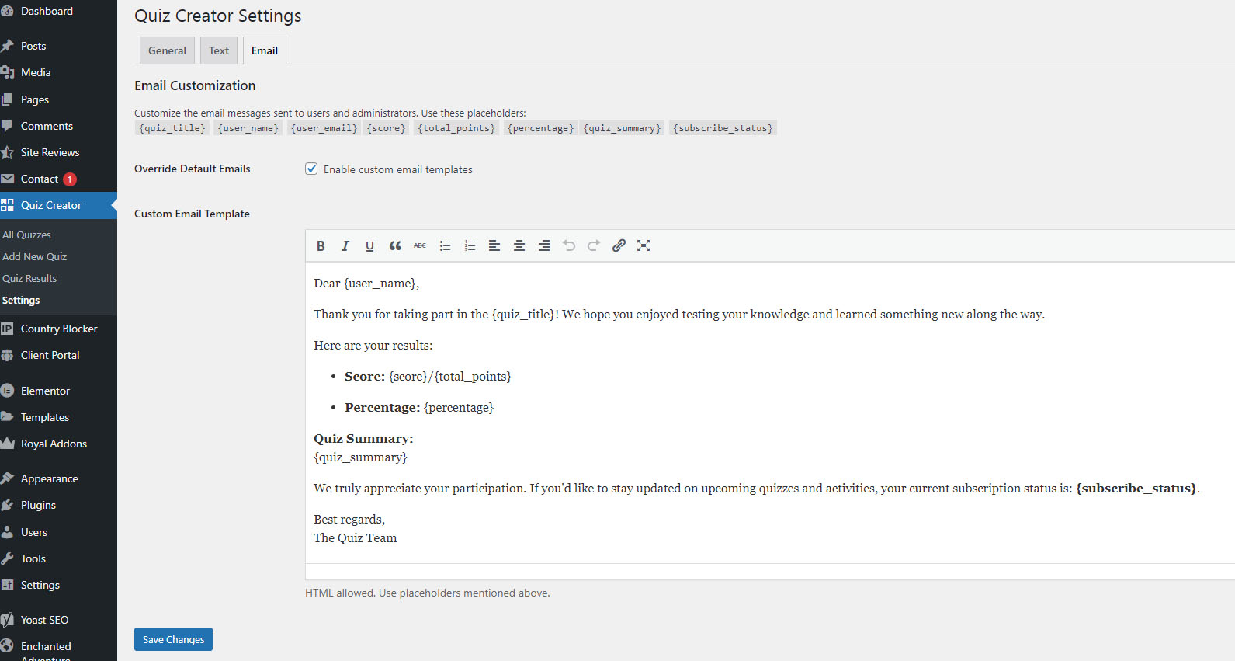Toggle italic formatting in editor toolbar
Image resolution: width=1235 pixels, height=661 pixels.
(x=345, y=245)
